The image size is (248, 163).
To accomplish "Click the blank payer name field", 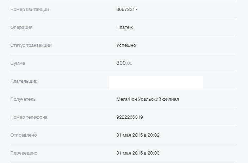I will pos(156,83).
